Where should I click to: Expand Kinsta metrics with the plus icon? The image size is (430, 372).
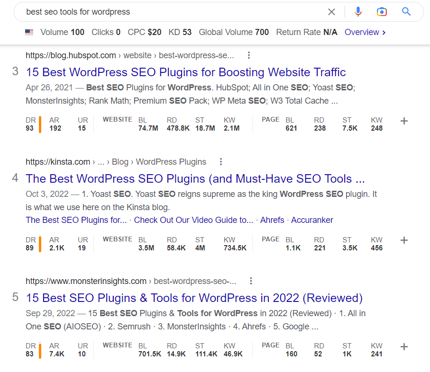click(404, 240)
